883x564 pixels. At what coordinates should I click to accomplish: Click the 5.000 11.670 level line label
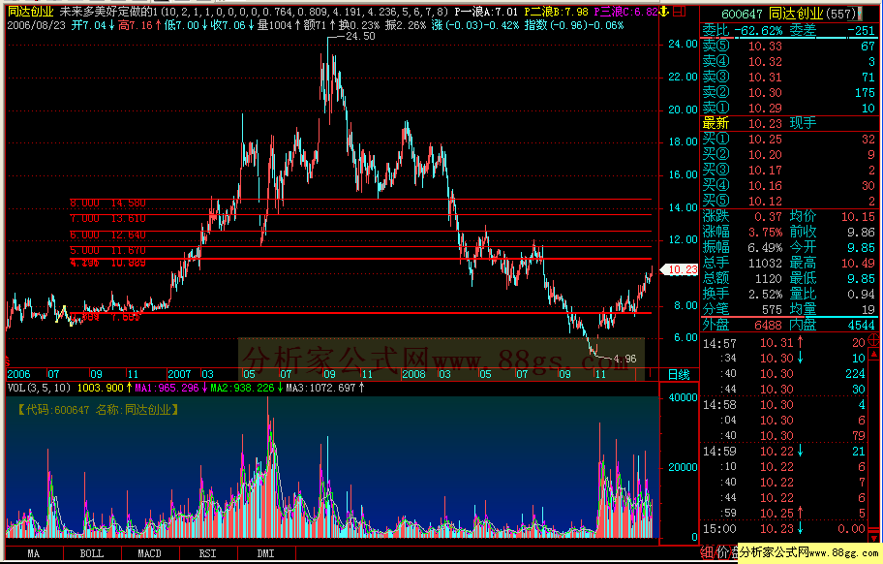(107, 250)
